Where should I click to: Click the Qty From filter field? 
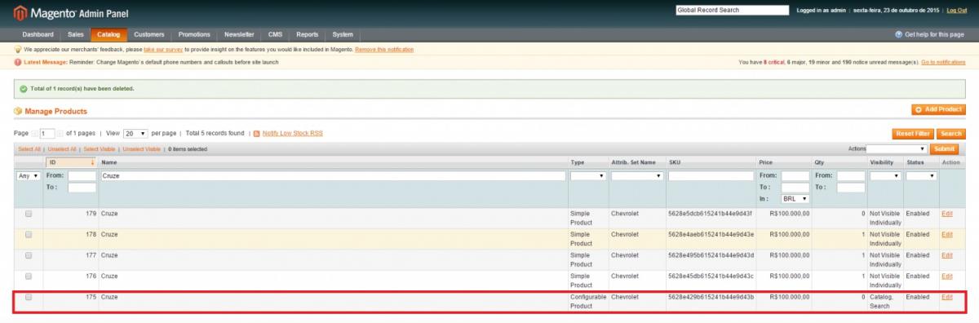(x=850, y=175)
